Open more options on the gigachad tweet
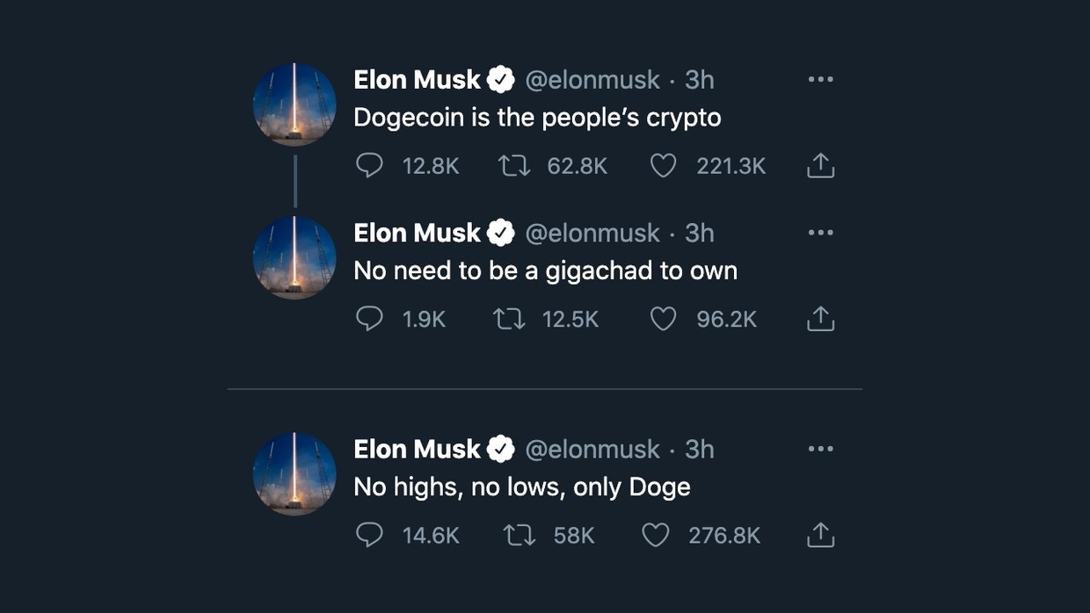This screenshot has height=613, width=1090. click(x=820, y=233)
